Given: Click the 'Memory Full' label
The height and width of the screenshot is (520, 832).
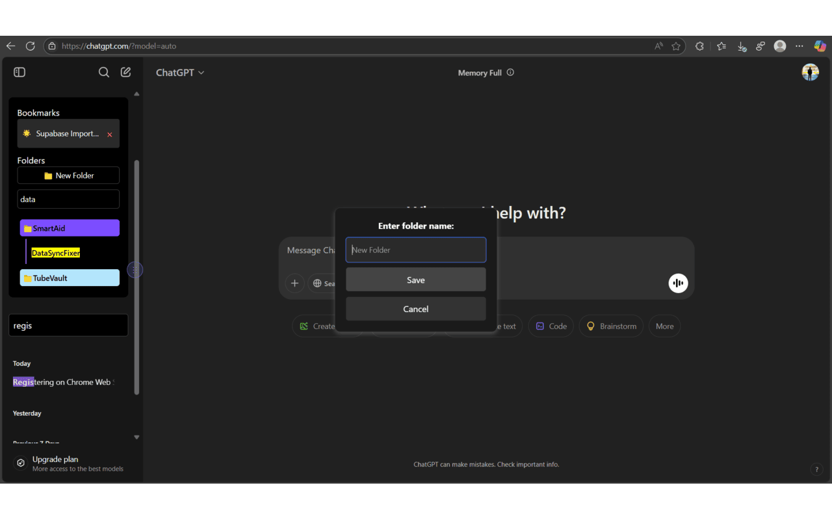Looking at the screenshot, I should point(480,73).
